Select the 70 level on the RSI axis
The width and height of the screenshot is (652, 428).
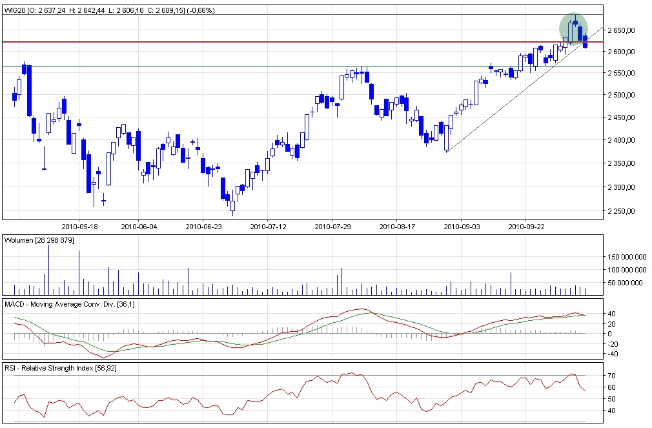click(x=611, y=375)
